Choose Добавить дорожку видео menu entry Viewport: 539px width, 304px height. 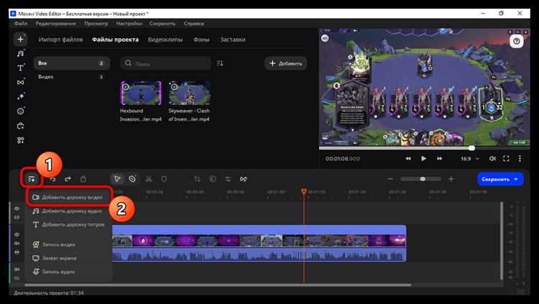click(71, 196)
